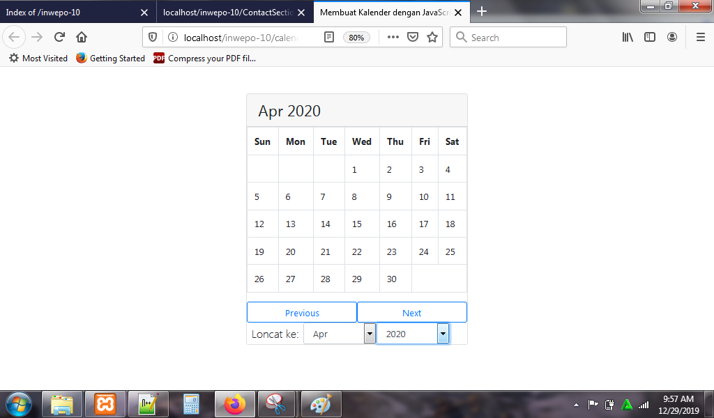Open Snipping Tool from taskbar
The width and height of the screenshot is (714, 418).
click(278, 404)
